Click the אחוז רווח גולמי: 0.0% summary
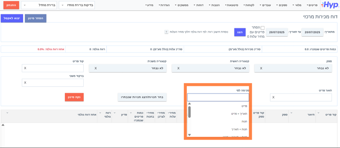 pyautogui.click(x=51, y=49)
